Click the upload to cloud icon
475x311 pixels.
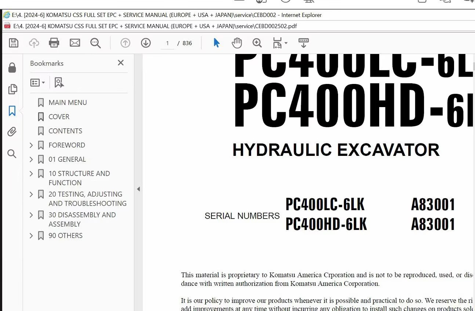[x=34, y=43]
